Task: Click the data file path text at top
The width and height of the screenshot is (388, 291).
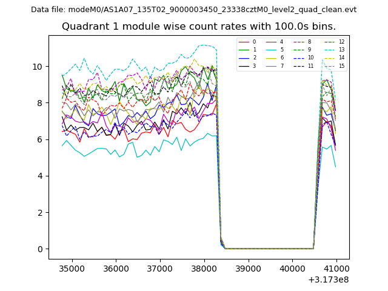Action: click(193, 10)
